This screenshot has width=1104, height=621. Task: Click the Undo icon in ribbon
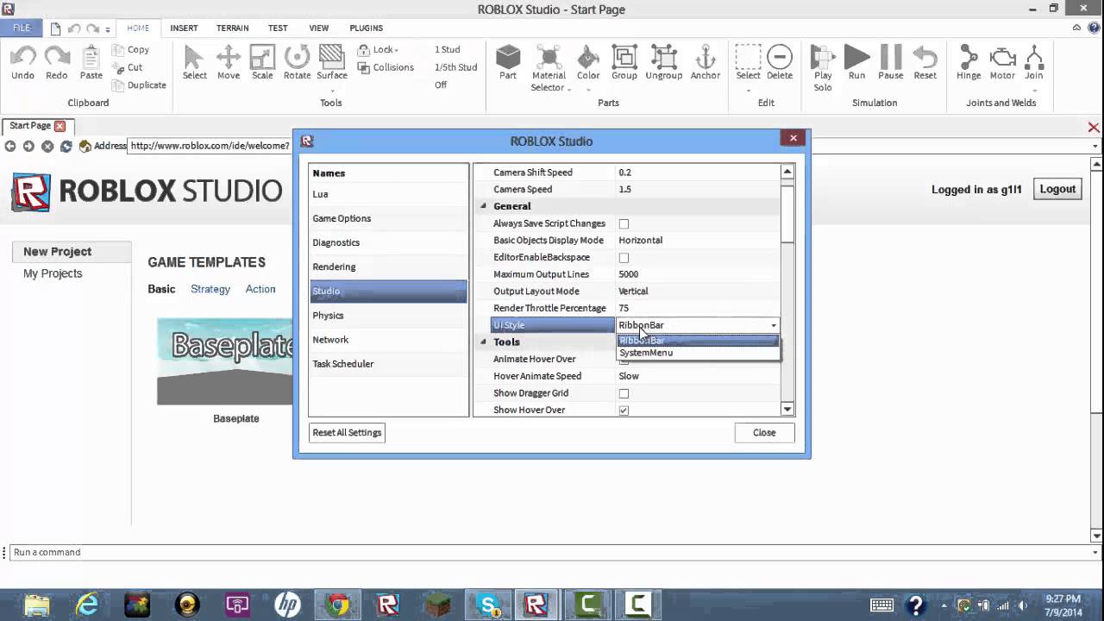pyautogui.click(x=23, y=58)
